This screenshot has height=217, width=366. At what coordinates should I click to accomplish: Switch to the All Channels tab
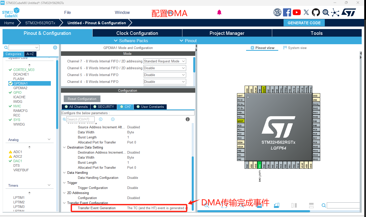76,107
